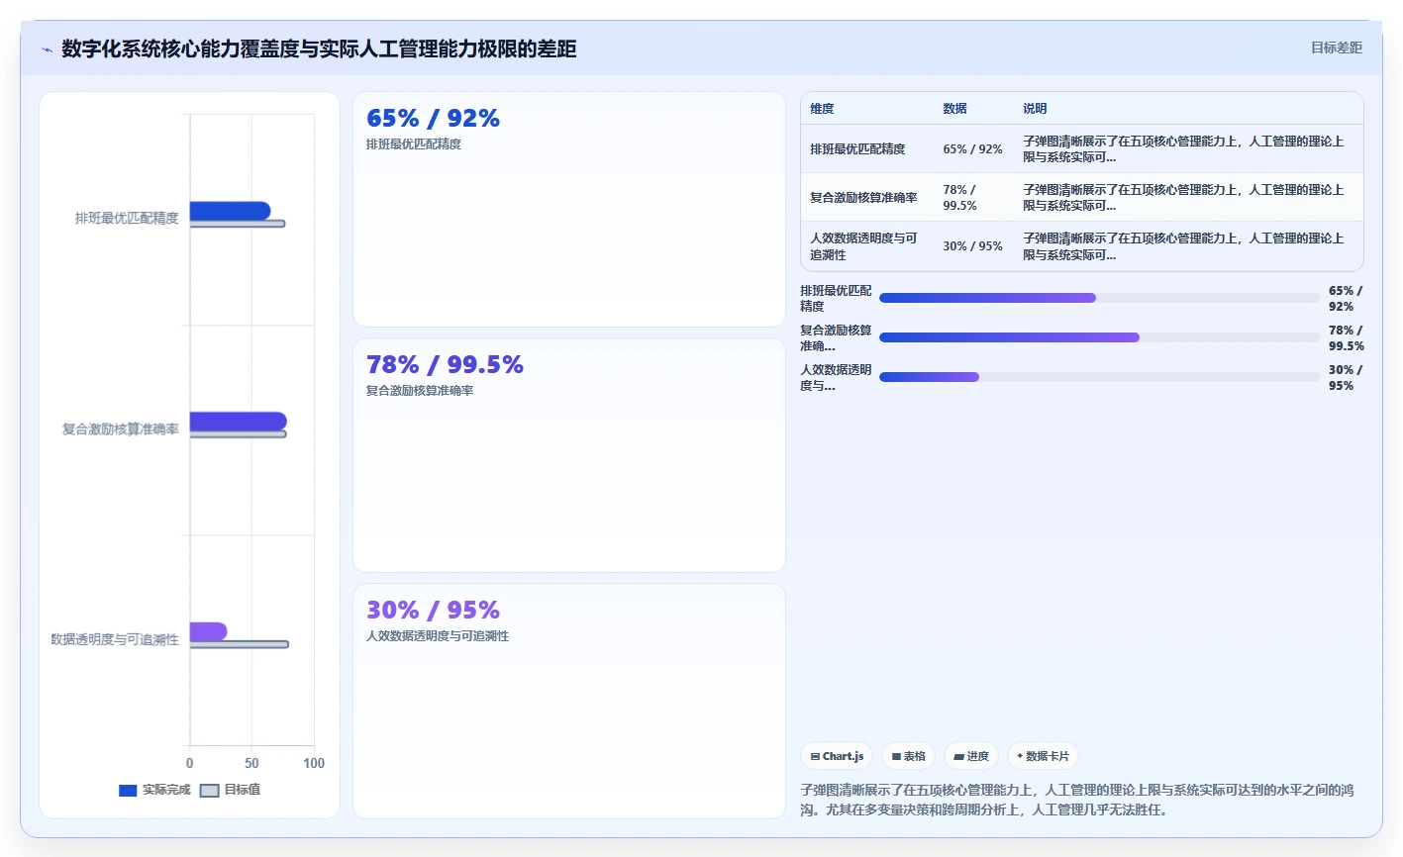The height and width of the screenshot is (857, 1403).
Task: Click the 65% / 92% progress value
Action: [1346, 299]
